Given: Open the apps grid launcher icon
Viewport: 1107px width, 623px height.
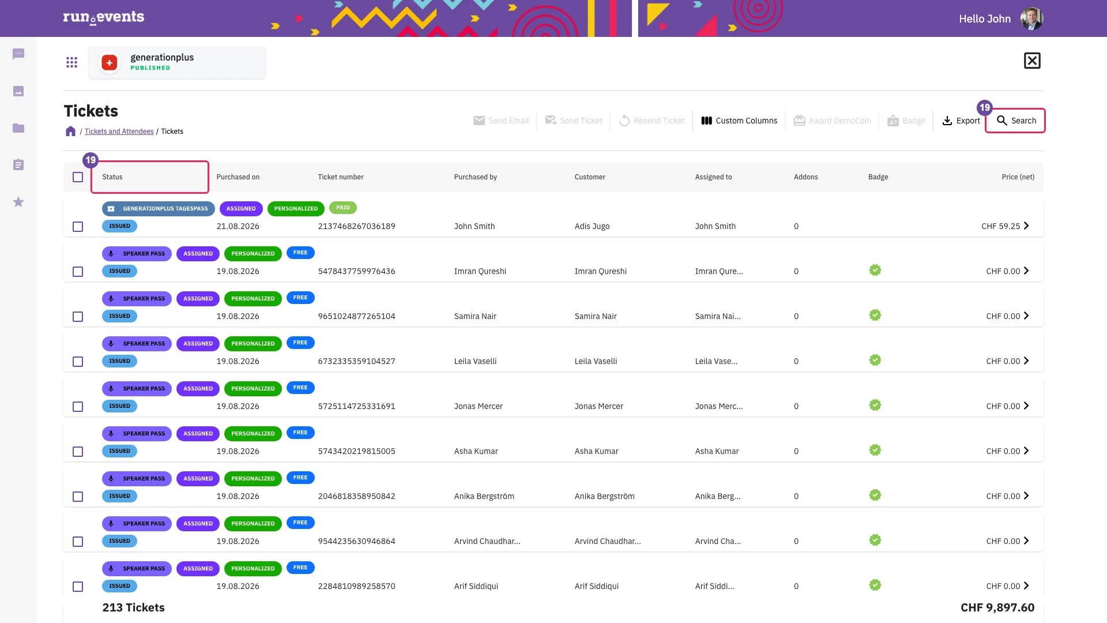Looking at the screenshot, I should pos(71,62).
